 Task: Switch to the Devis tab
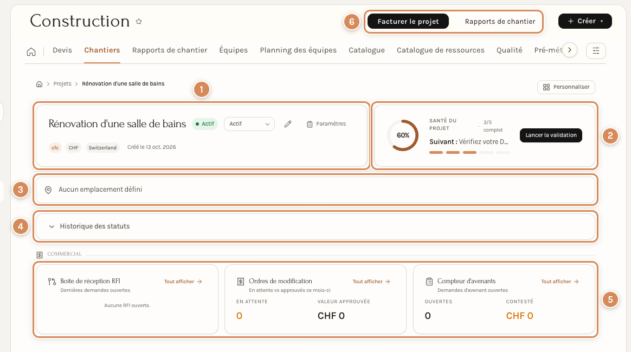(x=62, y=50)
